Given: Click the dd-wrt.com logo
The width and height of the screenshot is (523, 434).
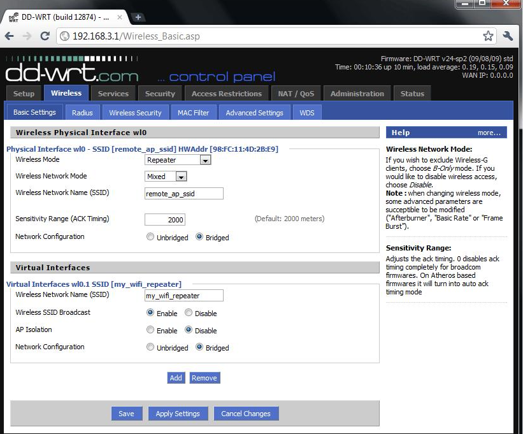Looking at the screenshot, I should [72, 69].
